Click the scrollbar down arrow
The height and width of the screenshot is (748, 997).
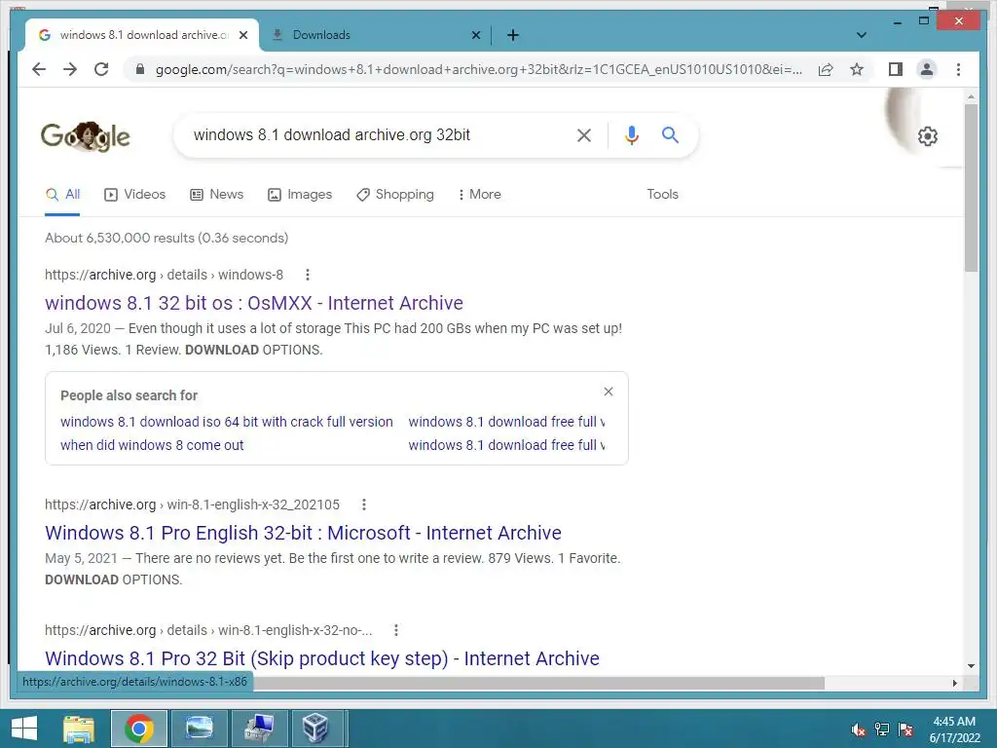click(971, 666)
